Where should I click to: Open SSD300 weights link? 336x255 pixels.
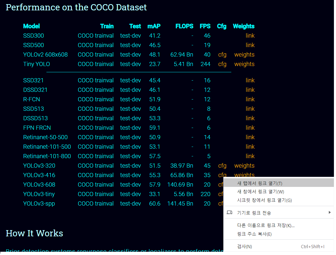click(x=250, y=36)
